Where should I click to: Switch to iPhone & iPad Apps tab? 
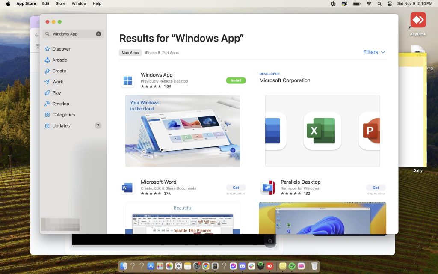pos(162,53)
